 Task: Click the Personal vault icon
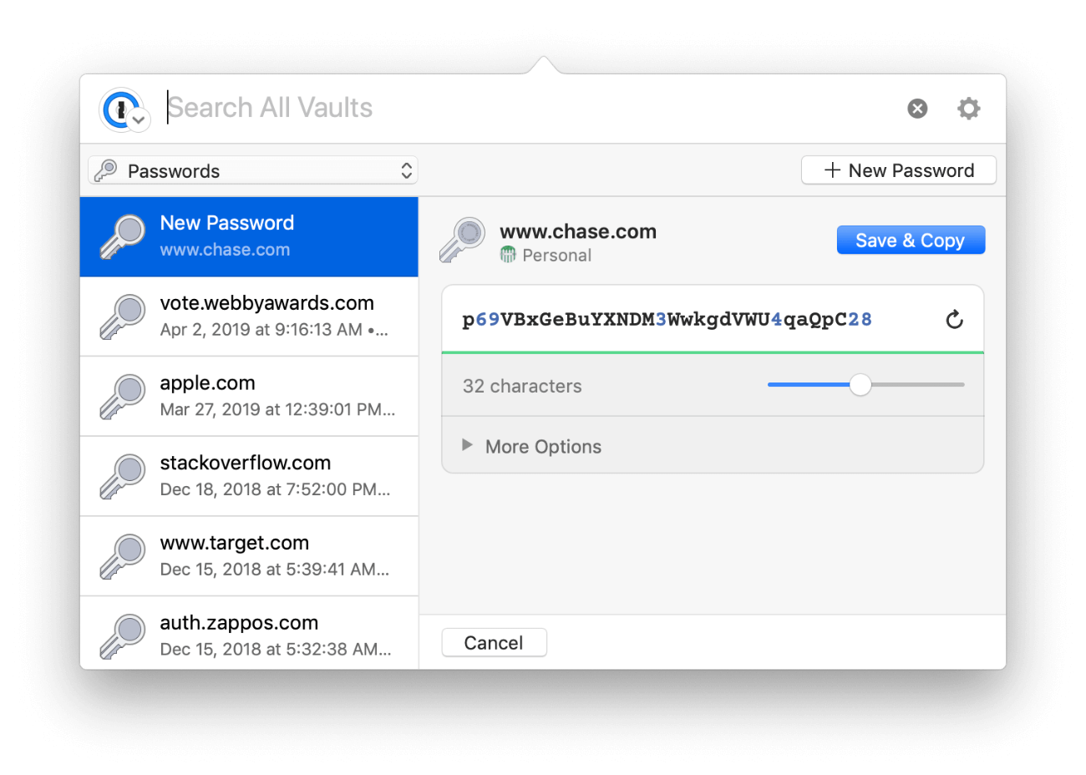tap(509, 255)
